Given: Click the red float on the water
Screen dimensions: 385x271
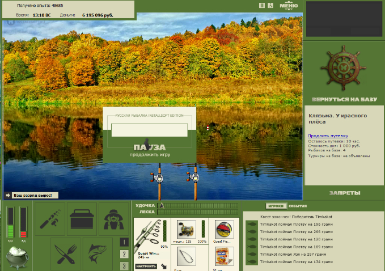Looking at the screenshot, I should [x=208, y=128].
